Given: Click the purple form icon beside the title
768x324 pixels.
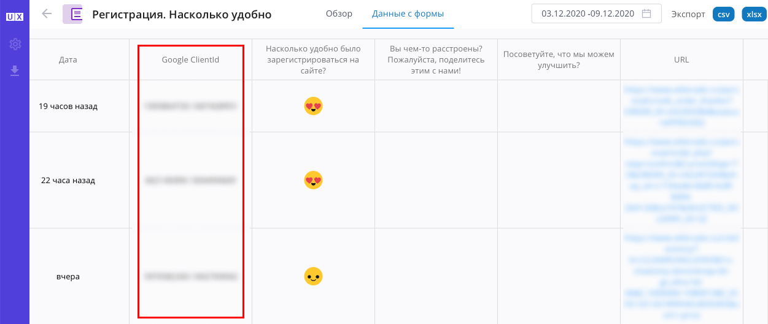Looking at the screenshot, I should click(72, 14).
